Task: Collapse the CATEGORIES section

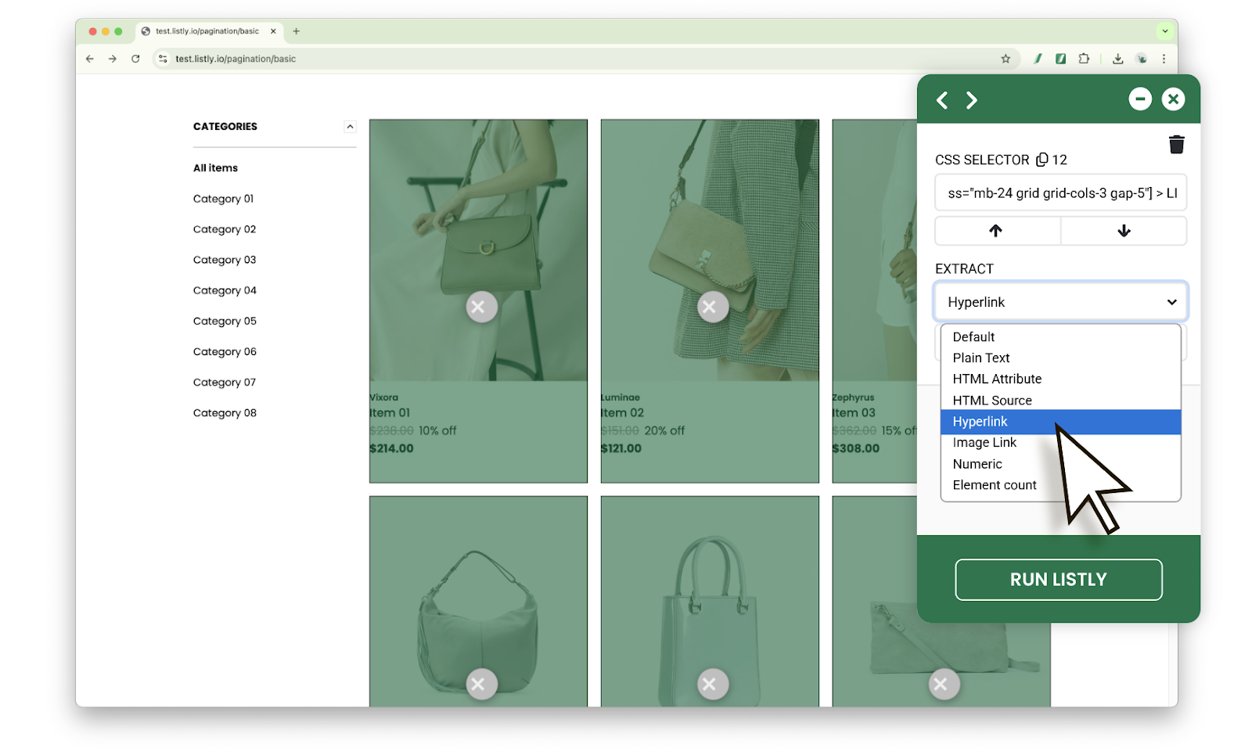Action: tap(350, 127)
